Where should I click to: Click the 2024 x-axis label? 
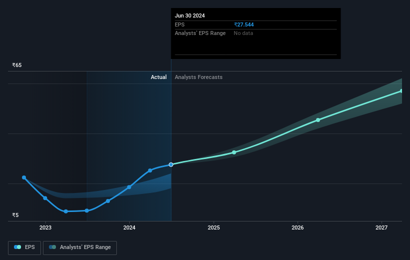pos(129,227)
